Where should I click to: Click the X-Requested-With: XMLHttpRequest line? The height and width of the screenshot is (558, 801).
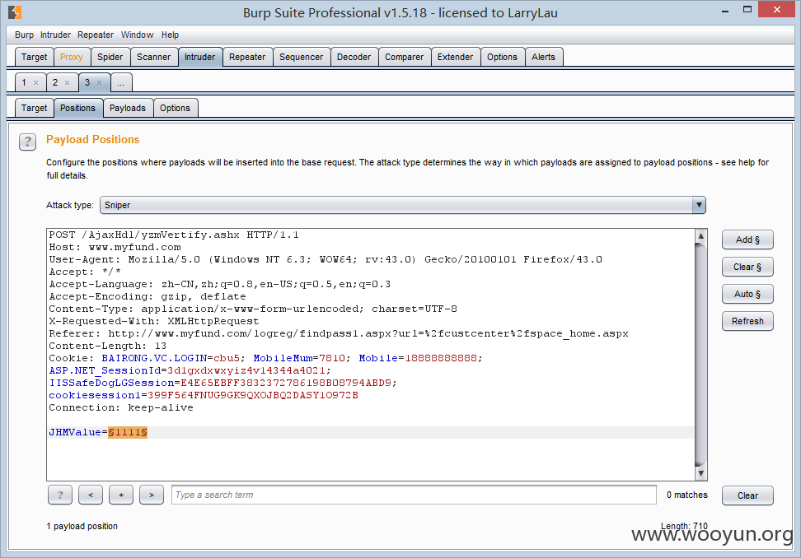[x=154, y=321]
